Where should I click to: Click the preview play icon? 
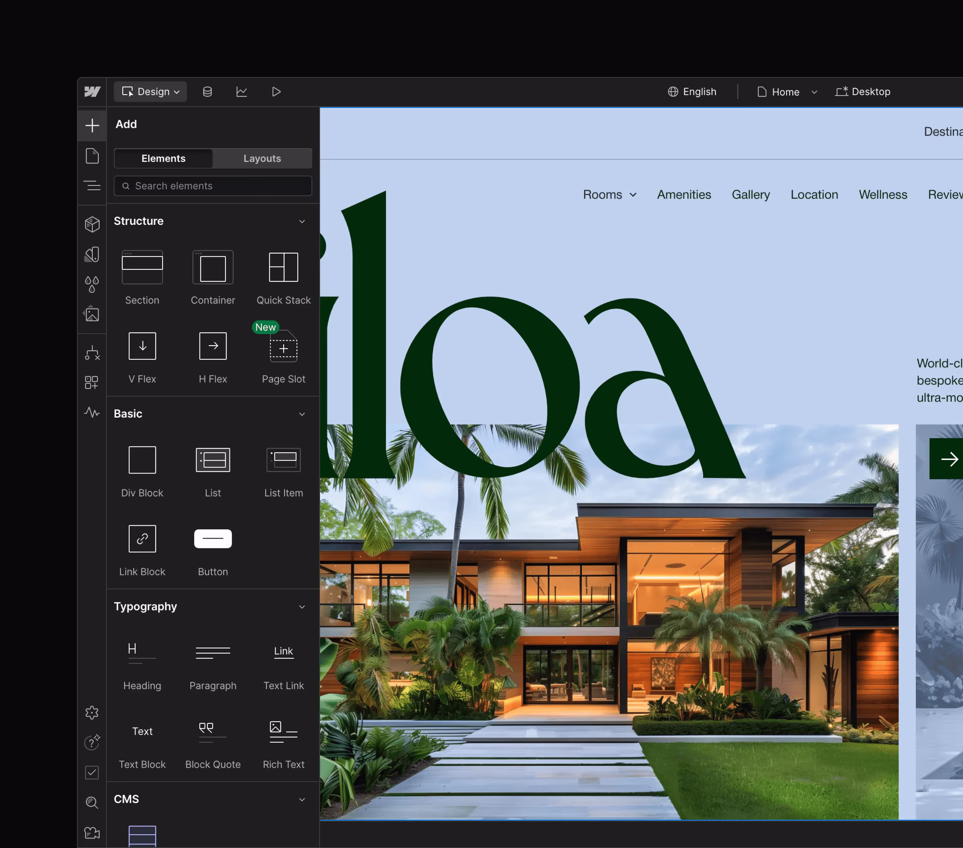[x=277, y=92]
